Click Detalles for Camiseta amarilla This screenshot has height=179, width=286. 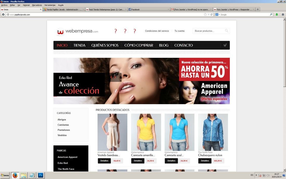pyautogui.click(x=138, y=161)
